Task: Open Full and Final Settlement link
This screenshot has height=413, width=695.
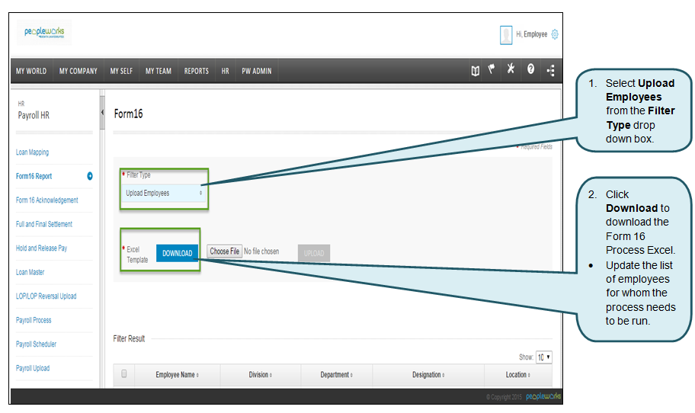Action: pyautogui.click(x=44, y=224)
